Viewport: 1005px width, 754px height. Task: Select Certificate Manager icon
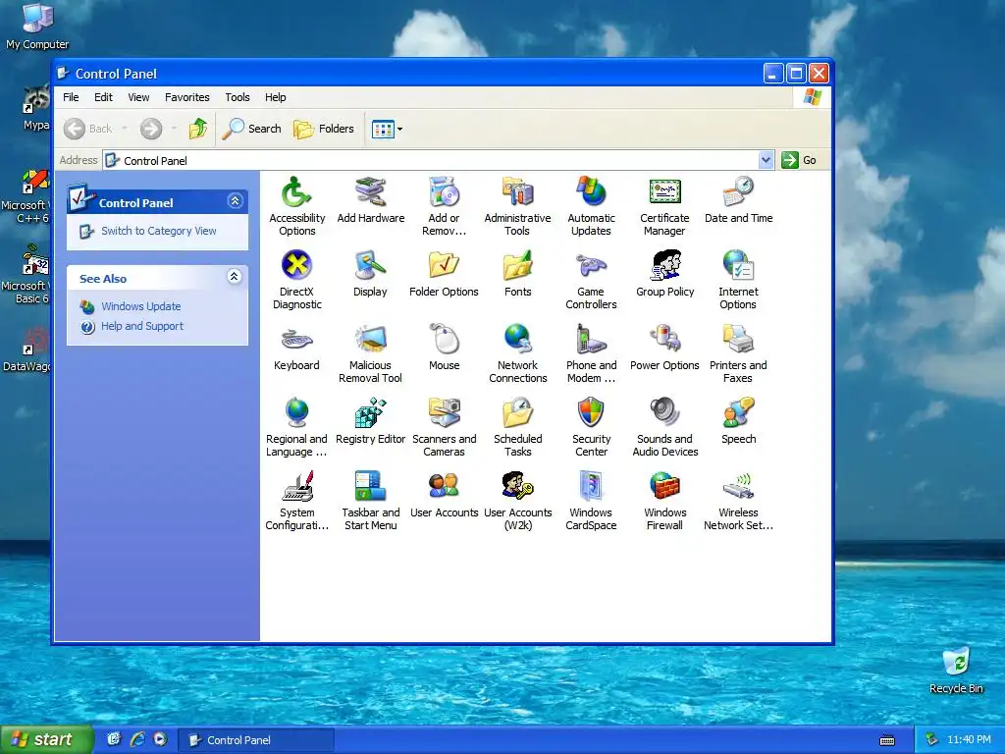(664, 191)
